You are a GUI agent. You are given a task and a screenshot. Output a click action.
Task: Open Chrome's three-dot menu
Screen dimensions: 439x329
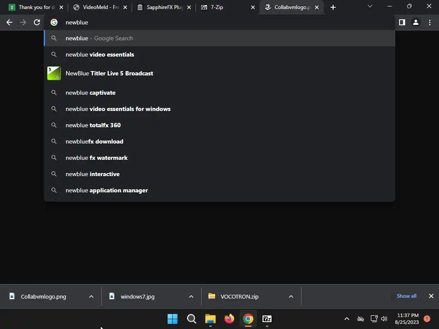430,22
